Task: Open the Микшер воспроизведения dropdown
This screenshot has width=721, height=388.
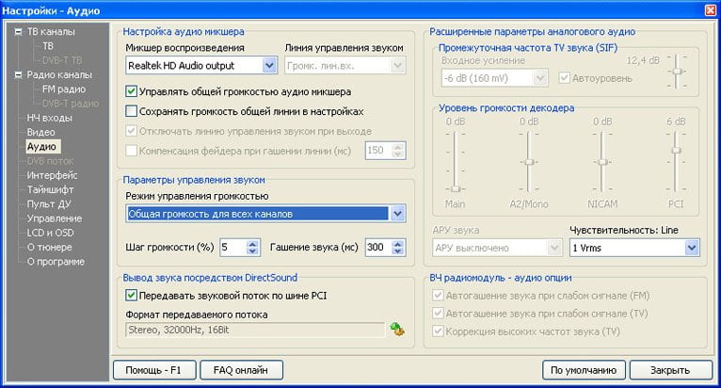Action: (269, 65)
